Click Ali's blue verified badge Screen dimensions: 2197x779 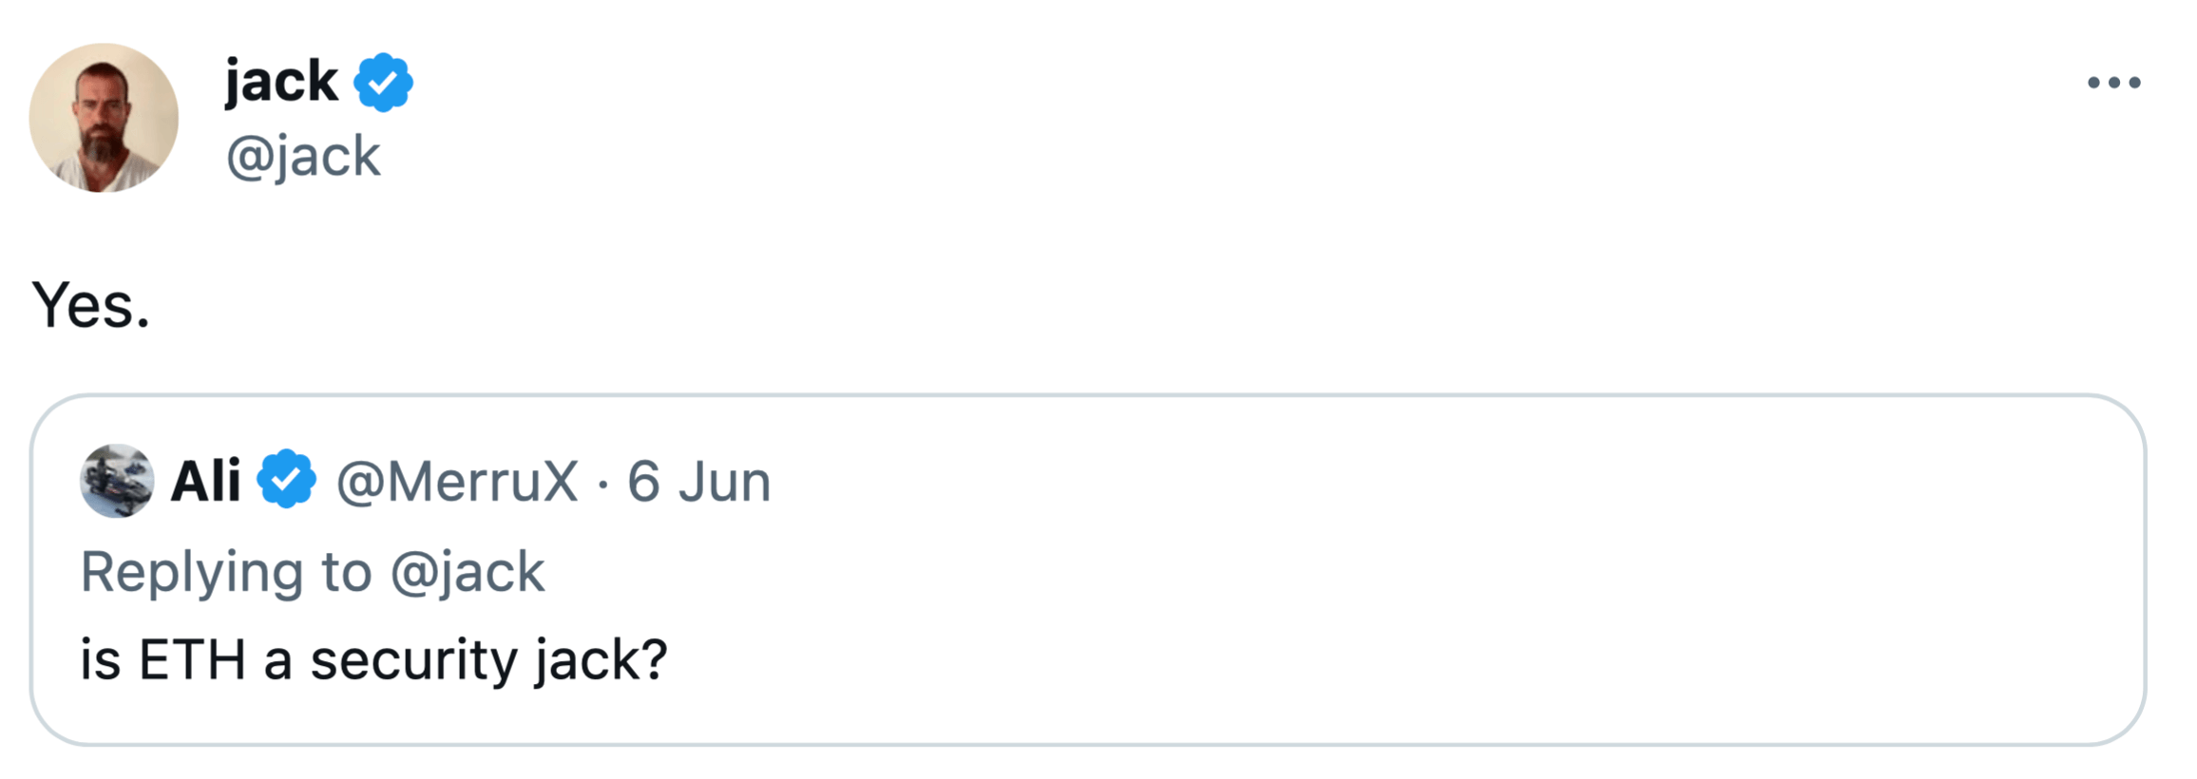tap(286, 480)
